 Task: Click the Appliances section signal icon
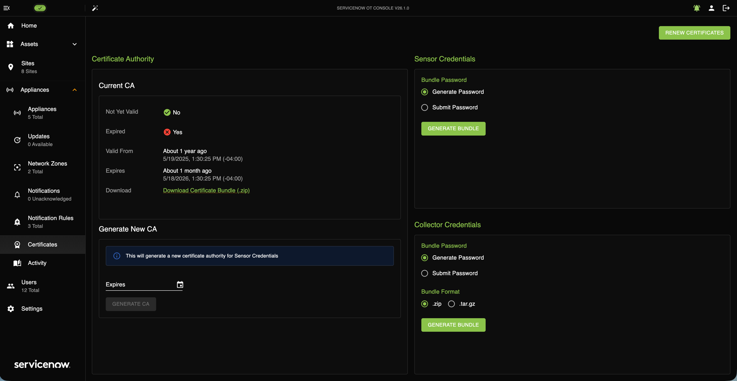[10, 90]
